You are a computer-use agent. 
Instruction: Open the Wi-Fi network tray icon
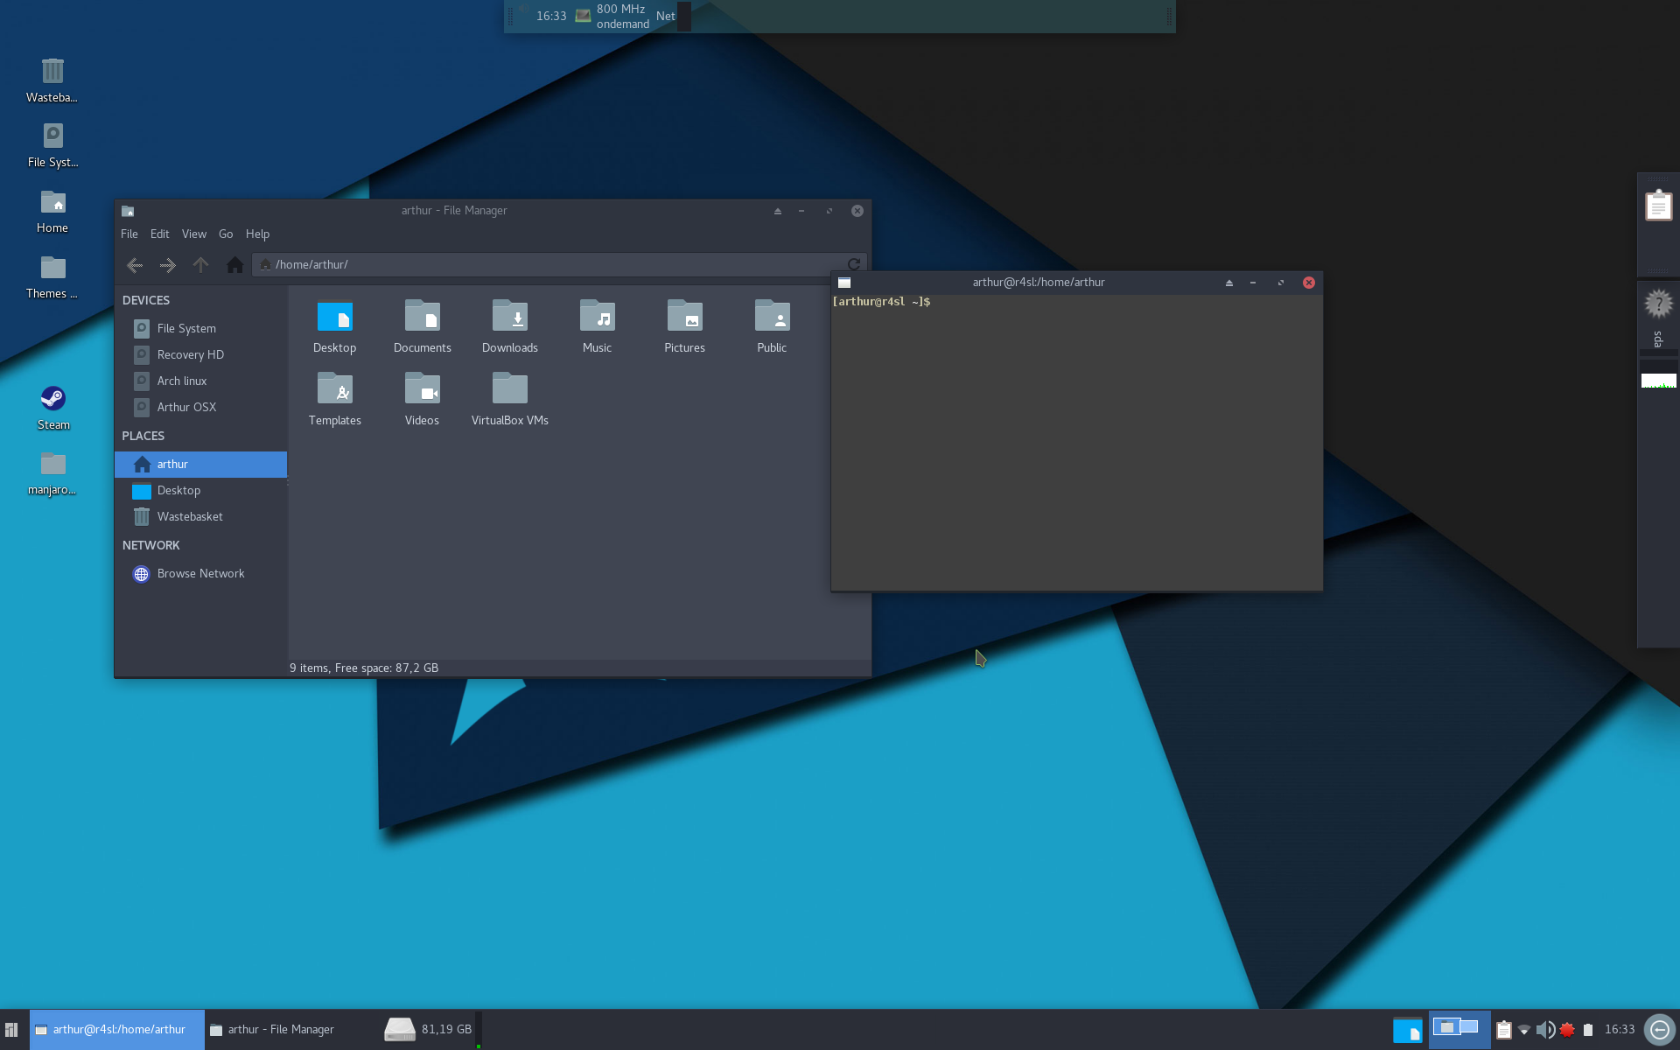click(x=1524, y=1030)
